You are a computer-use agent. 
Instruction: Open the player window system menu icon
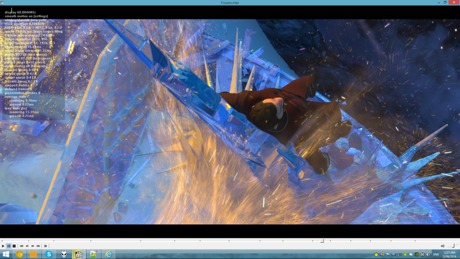[x=2, y=3]
